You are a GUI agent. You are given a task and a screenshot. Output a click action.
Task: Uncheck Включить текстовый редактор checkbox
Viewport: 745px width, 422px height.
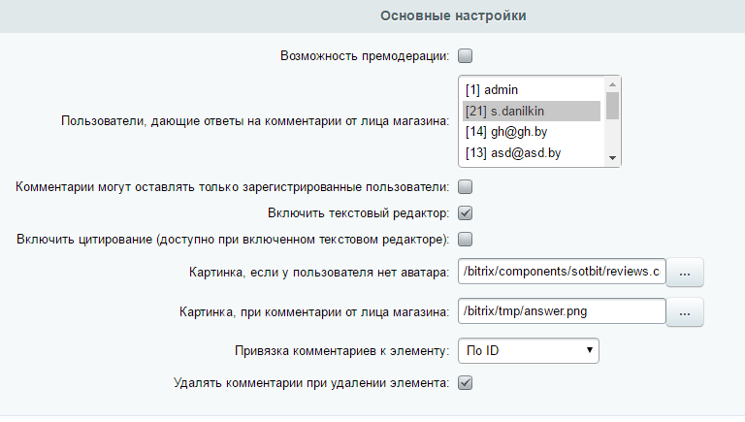466,212
